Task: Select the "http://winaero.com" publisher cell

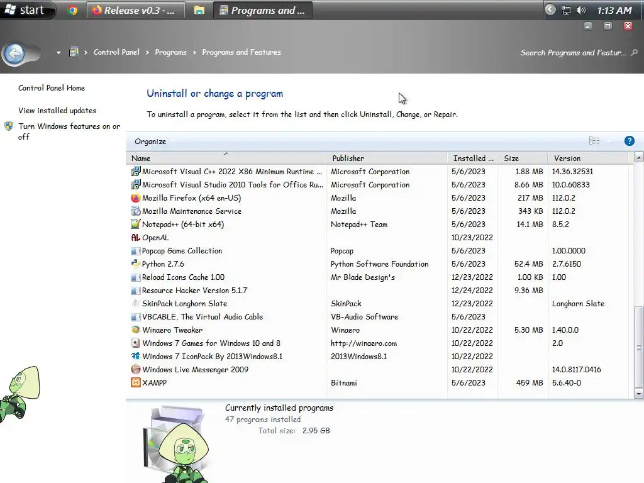Action: 364,343
